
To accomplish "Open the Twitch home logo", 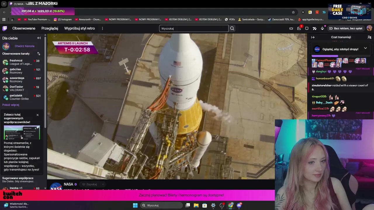I will pyautogui.click(x=5, y=28).
